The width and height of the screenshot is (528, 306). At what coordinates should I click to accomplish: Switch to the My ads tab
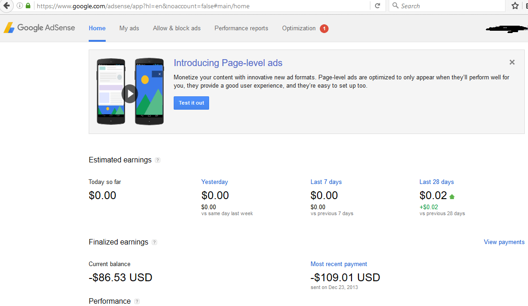click(129, 28)
